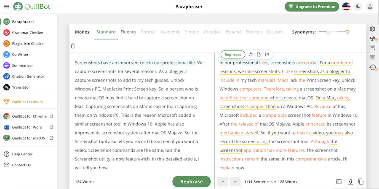Copy sentence with the page icon

tap(259, 55)
